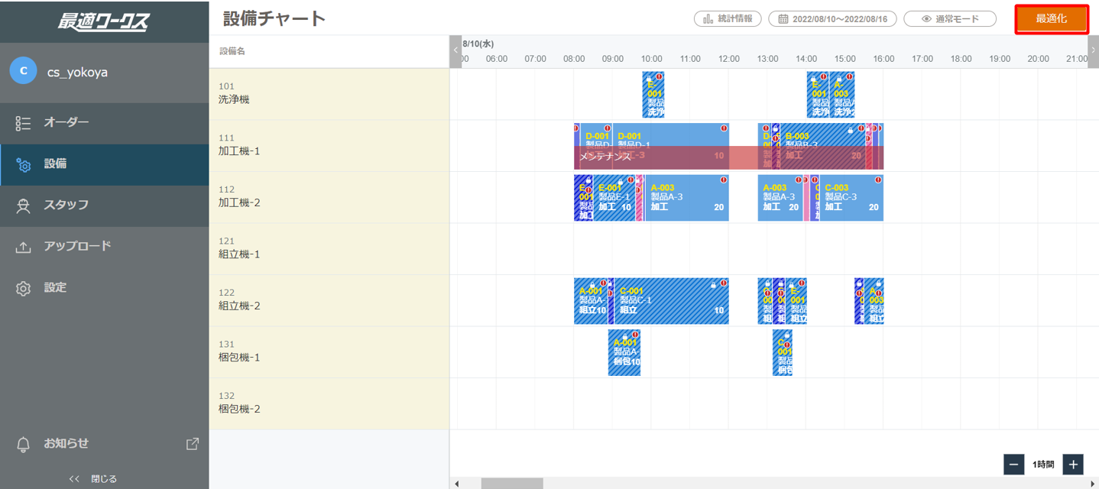The height and width of the screenshot is (489, 1099).
Task: Click the bar chart icon in 統計情報
Action: (708, 19)
